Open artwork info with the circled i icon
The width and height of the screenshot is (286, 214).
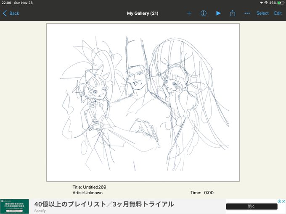(x=204, y=13)
